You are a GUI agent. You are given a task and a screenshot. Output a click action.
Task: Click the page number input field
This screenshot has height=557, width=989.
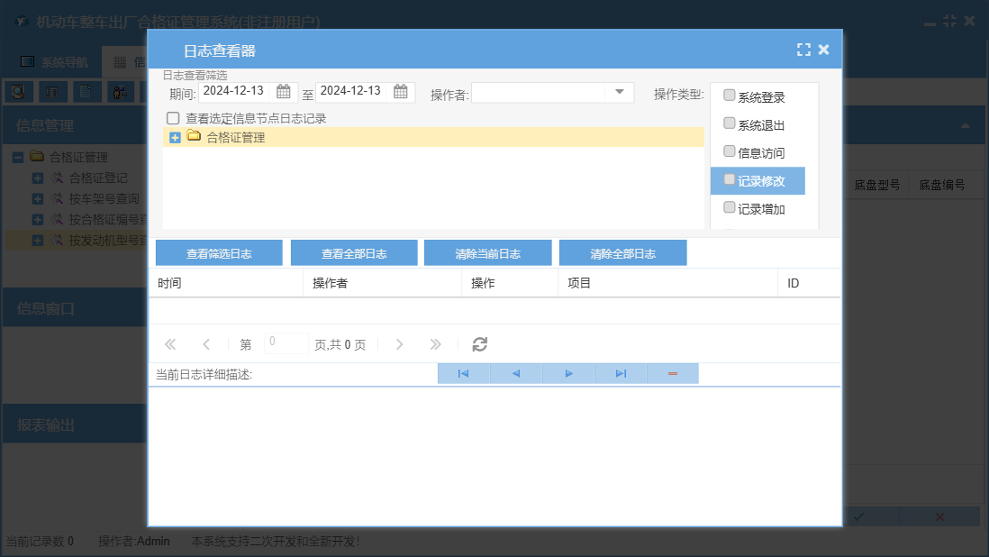point(286,343)
